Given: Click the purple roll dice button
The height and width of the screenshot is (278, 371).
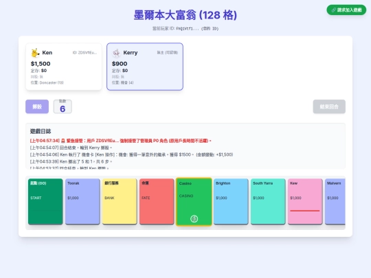Looking at the screenshot, I should pyautogui.click(x=37, y=106).
